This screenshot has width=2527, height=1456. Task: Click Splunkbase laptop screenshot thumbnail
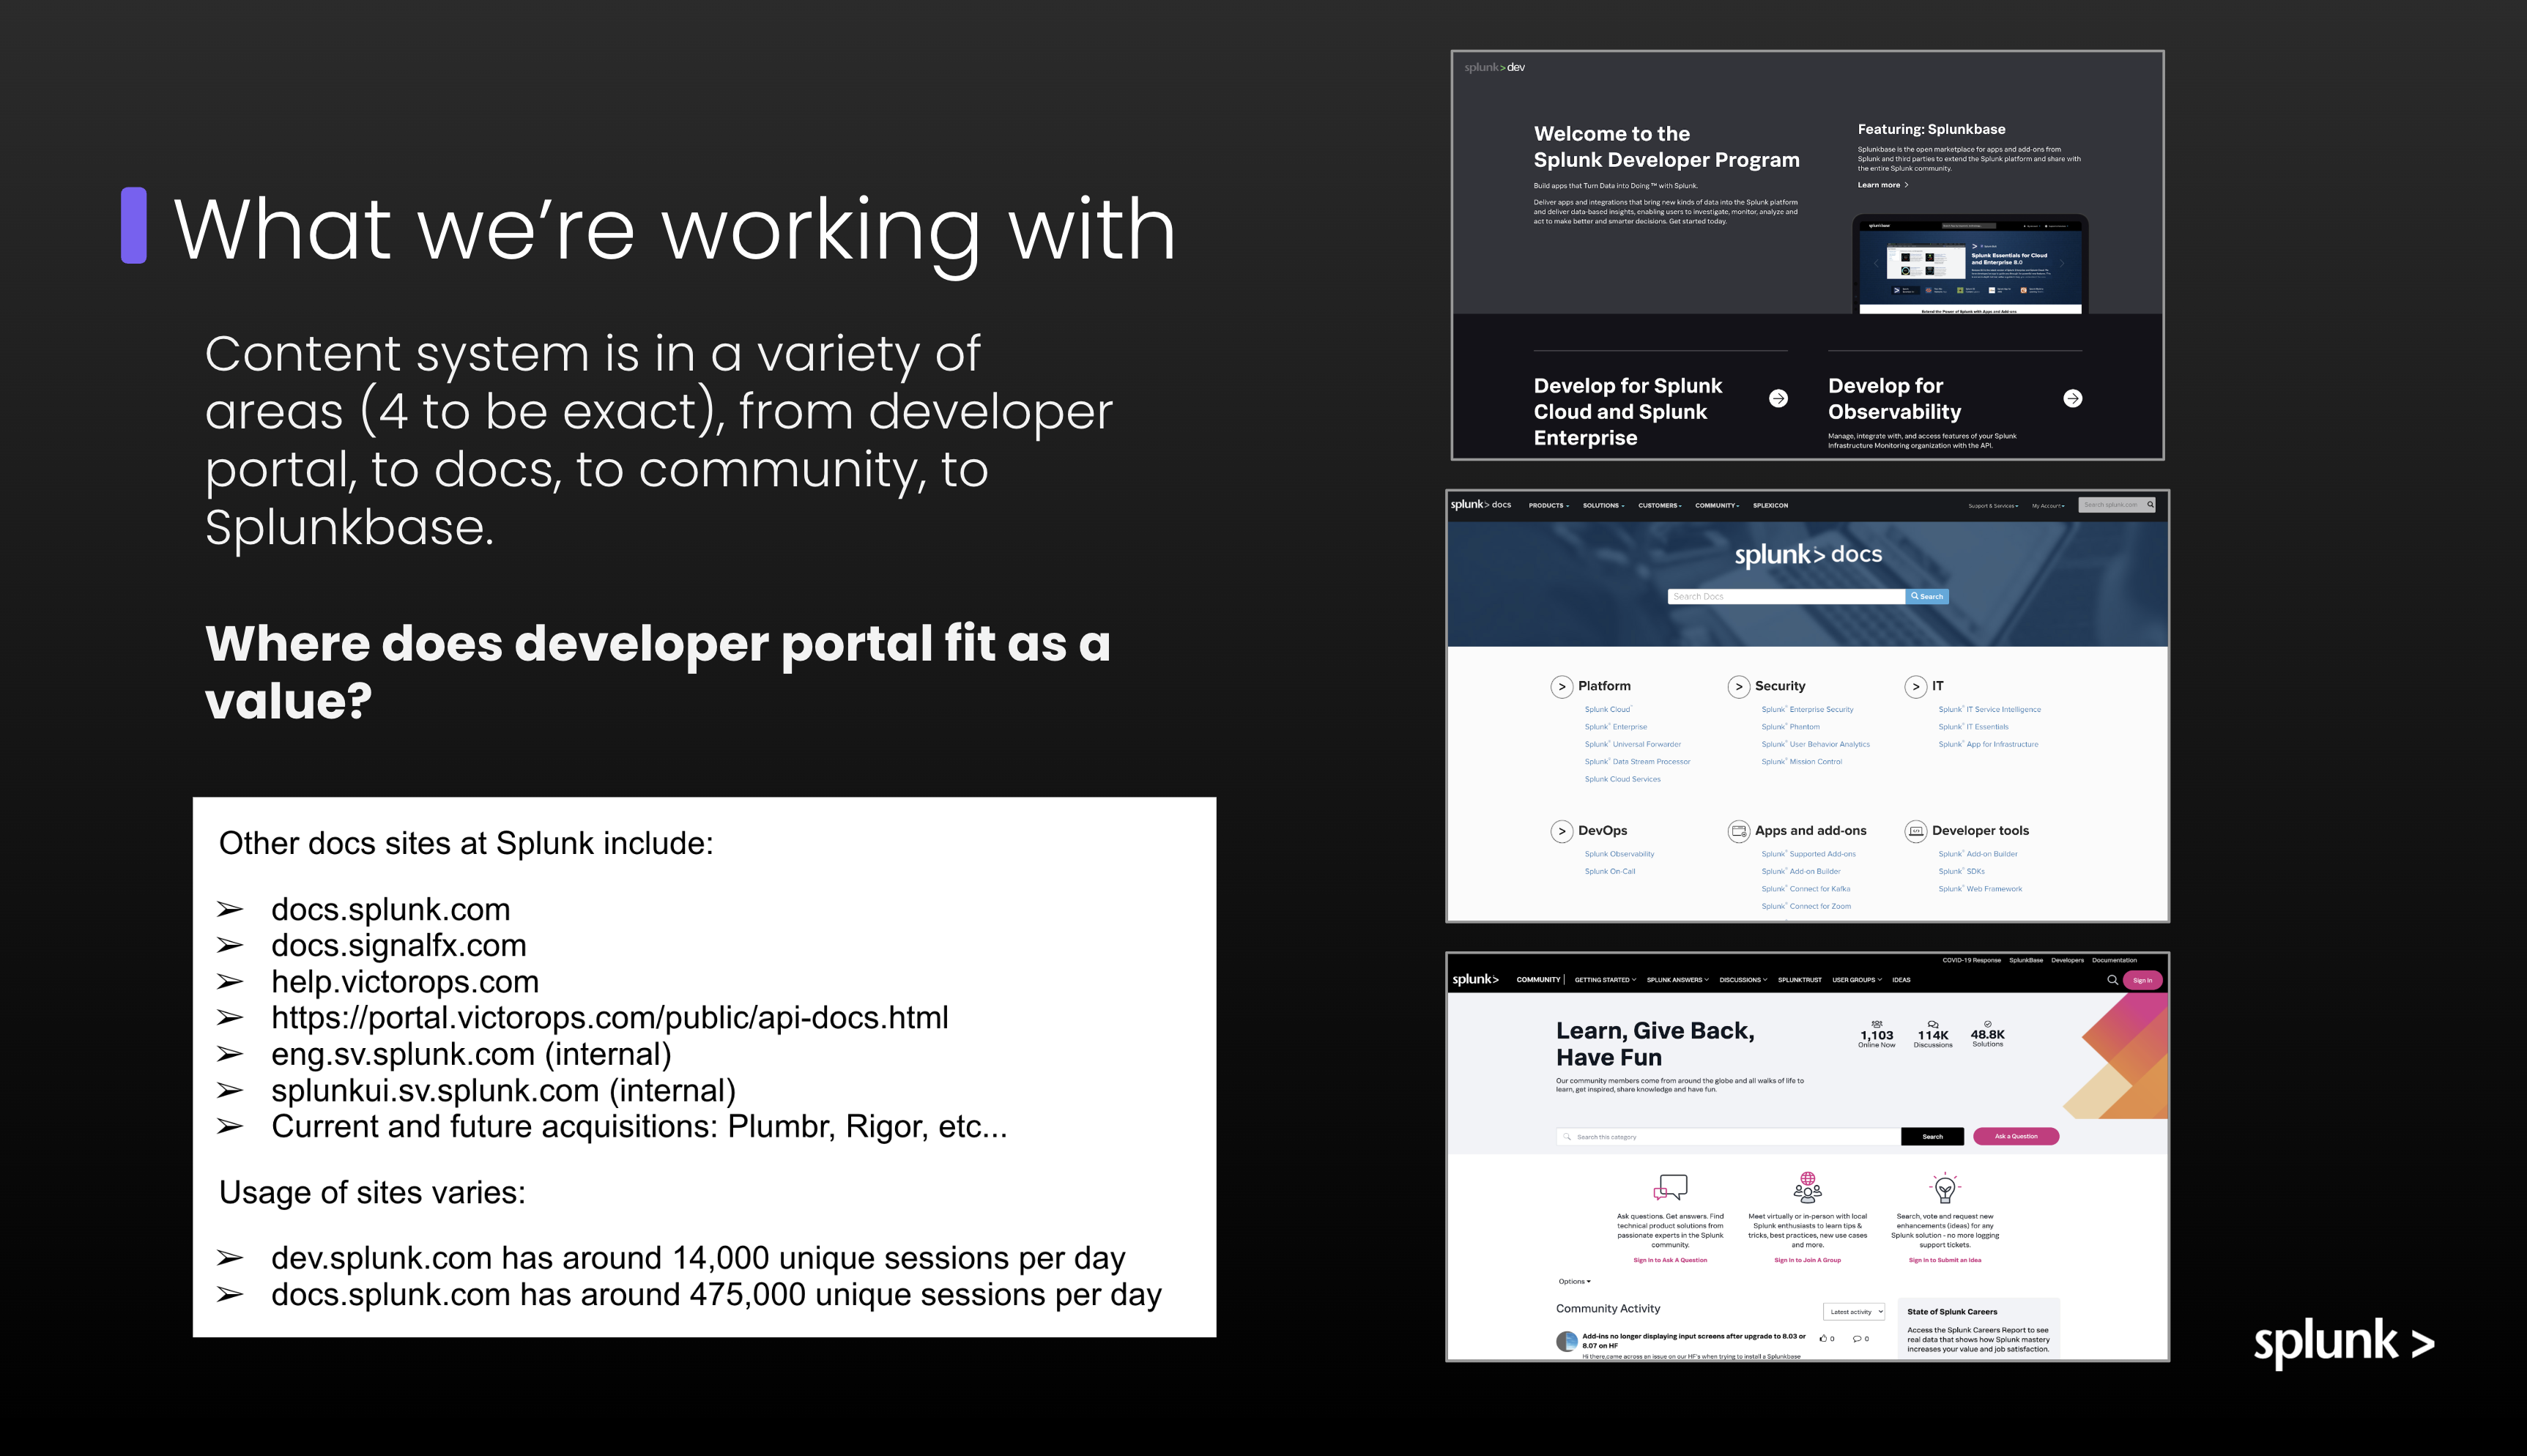click(x=1970, y=265)
